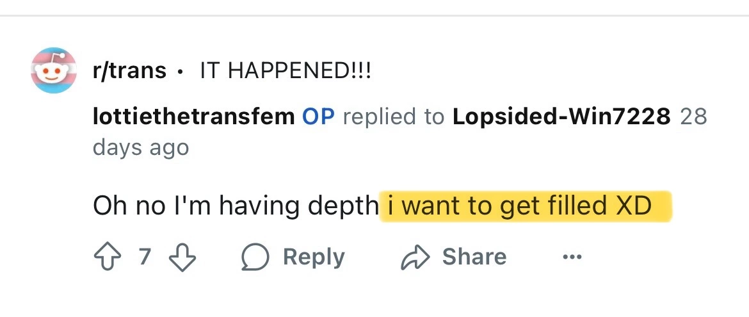Image resolution: width=749 pixels, height=317 pixels.
Task: Click the Share button label
Action: click(x=474, y=257)
